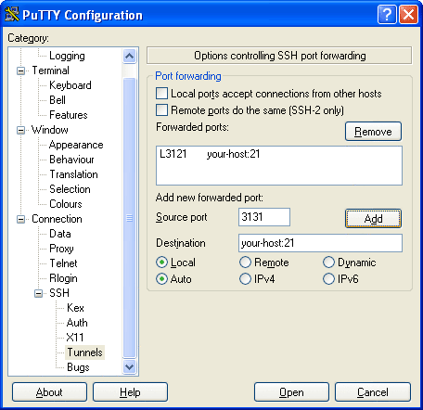Click into the Source port field
The width and height of the screenshot is (423, 410).
coord(264,217)
